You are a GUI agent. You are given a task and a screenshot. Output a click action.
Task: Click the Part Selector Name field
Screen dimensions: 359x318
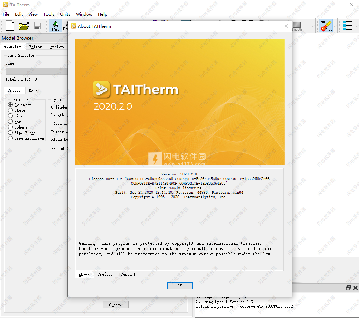36,71
